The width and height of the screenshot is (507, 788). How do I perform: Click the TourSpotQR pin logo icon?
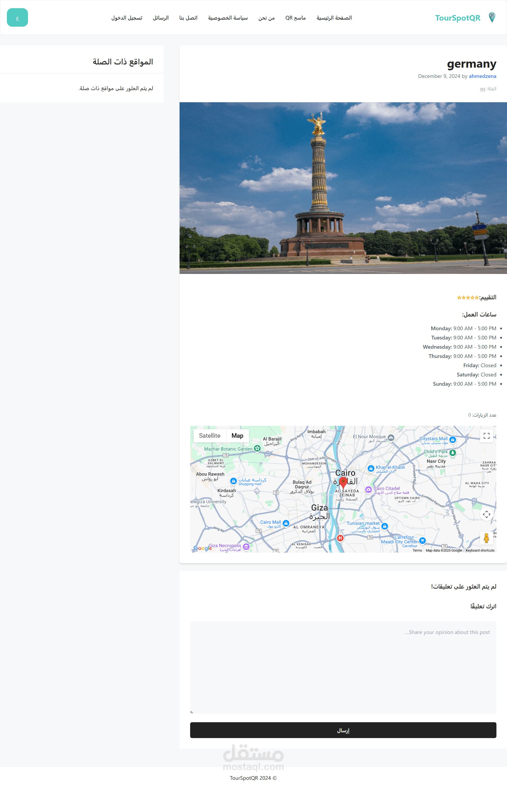491,17
